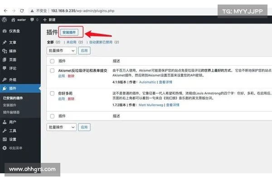Image resolution: width=272 pixels, height=181 pixels.
Task: Tick the Akismet plugin checkbox
Action: (52, 71)
